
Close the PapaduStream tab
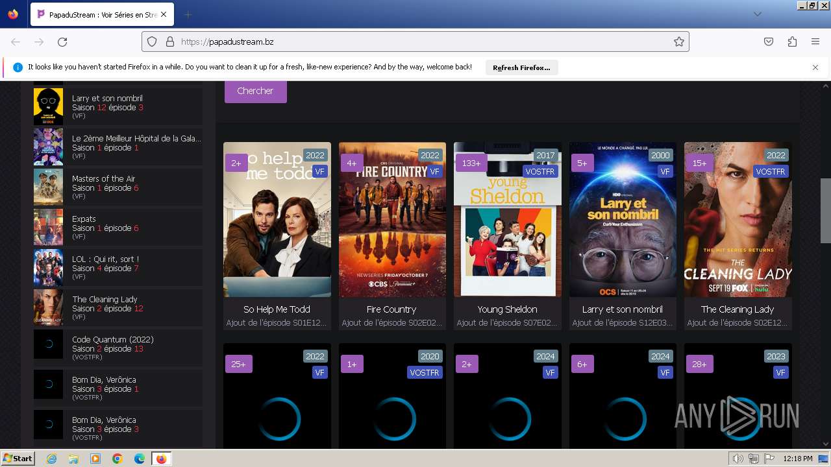[163, 14]
